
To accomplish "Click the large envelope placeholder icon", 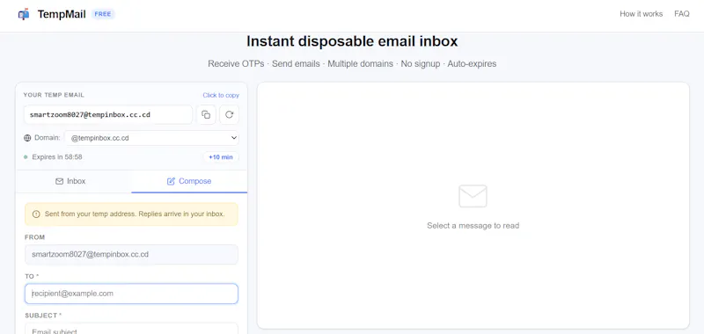I will [473, 196].
